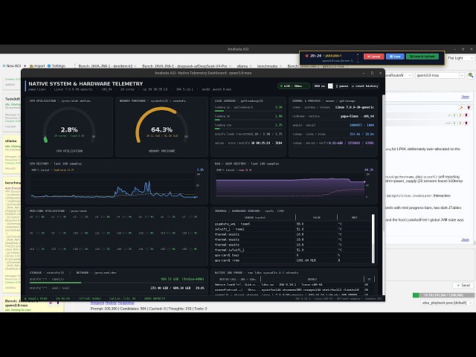Cancel the screen recording in the overlay

coord(373,57)
